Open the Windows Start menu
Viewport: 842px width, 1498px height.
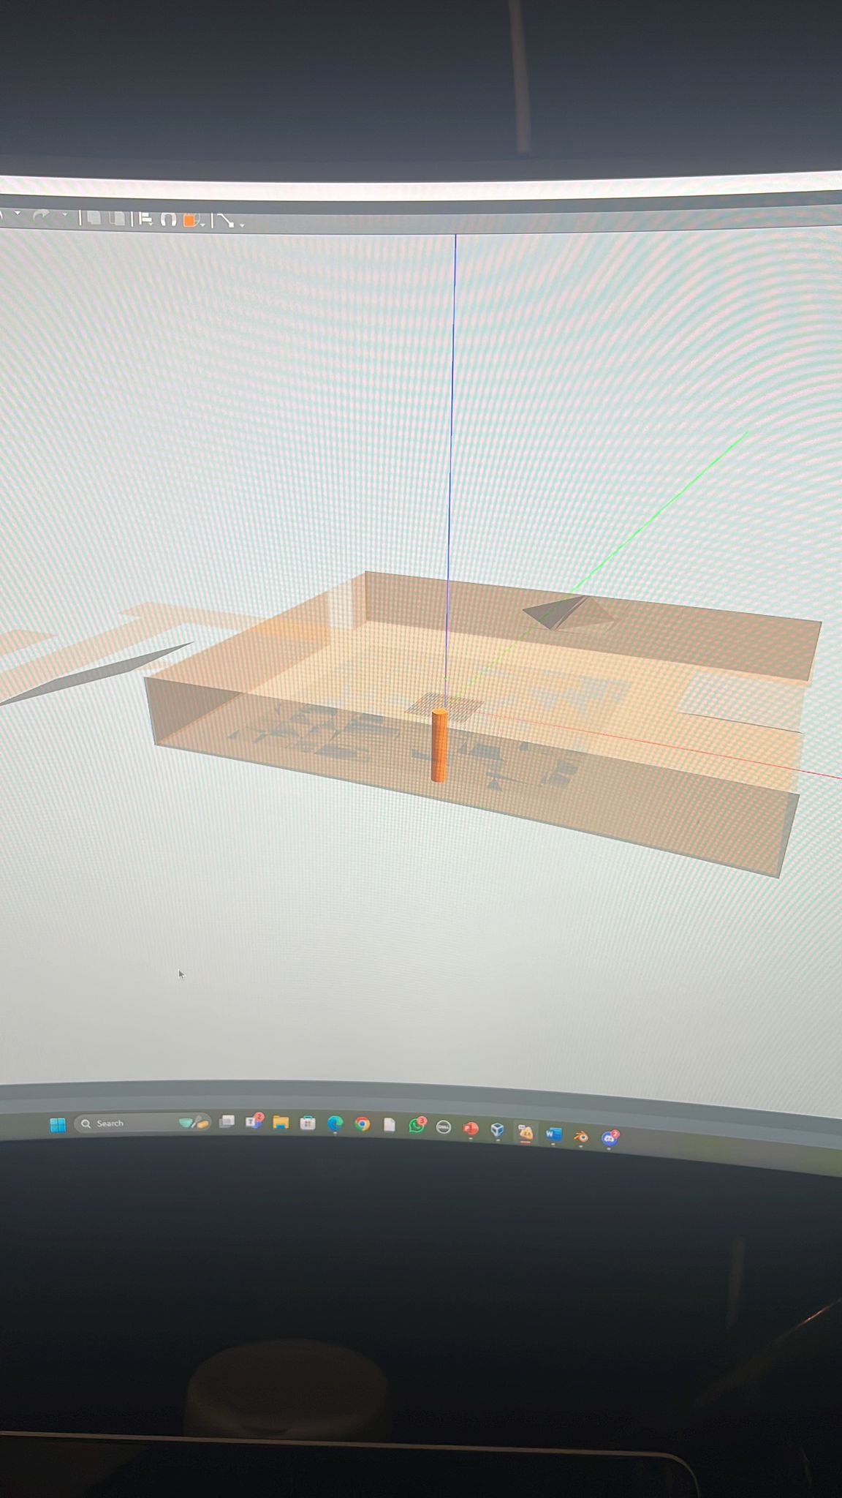[58, 1124]
